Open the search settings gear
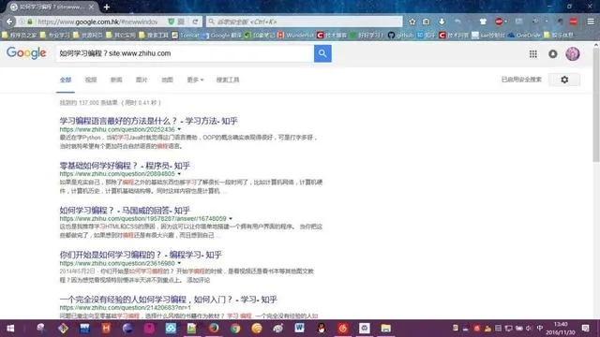This screenshot has height=337, width=600. pyautogui.click(x=564, y=80)
